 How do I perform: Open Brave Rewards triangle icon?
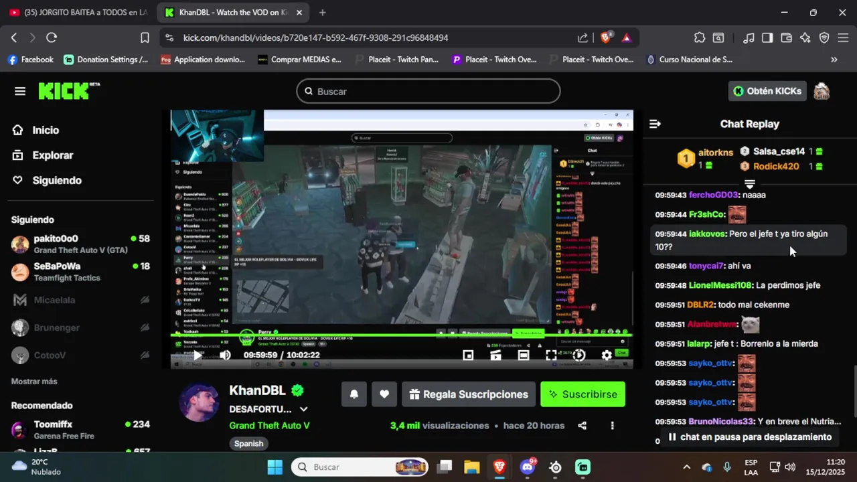[627, 38]
